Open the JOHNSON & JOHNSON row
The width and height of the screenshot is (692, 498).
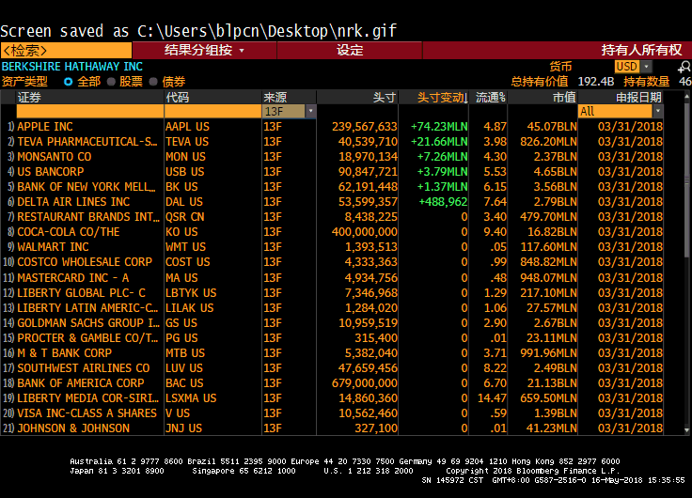332,428
